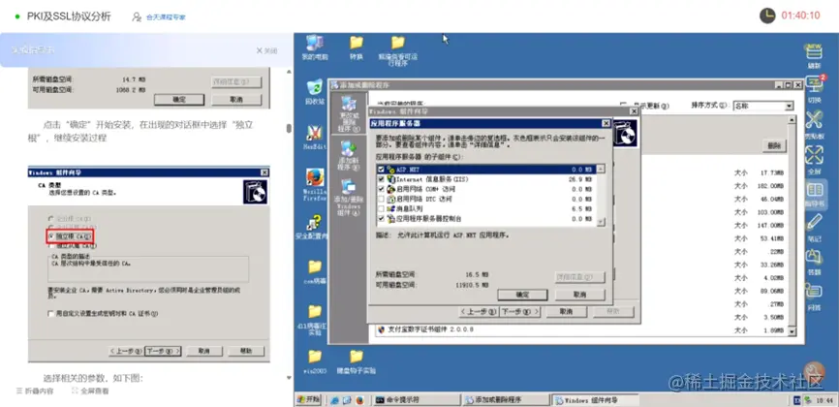Close the guide hint bar with 关闭

267,50
